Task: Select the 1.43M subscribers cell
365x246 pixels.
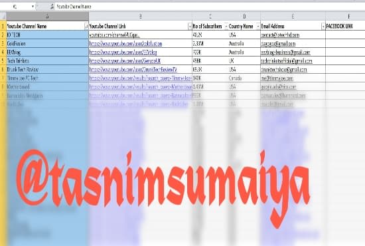Action: coord(210,86)
